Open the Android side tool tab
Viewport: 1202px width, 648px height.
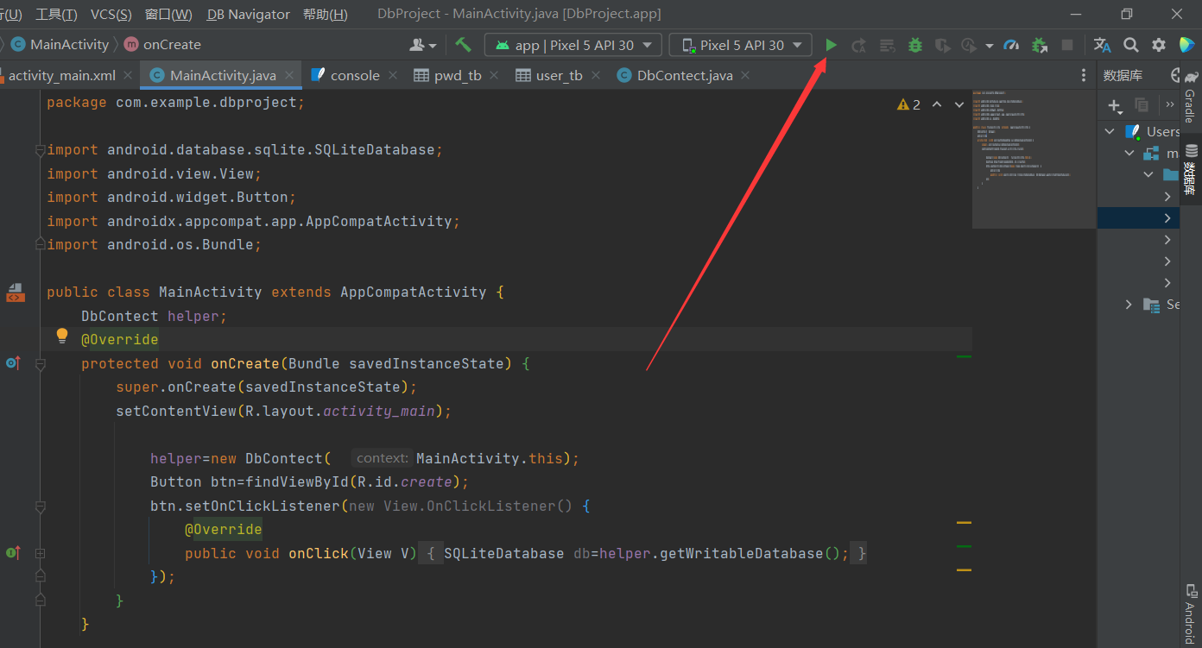click(x=1191, y=613)
